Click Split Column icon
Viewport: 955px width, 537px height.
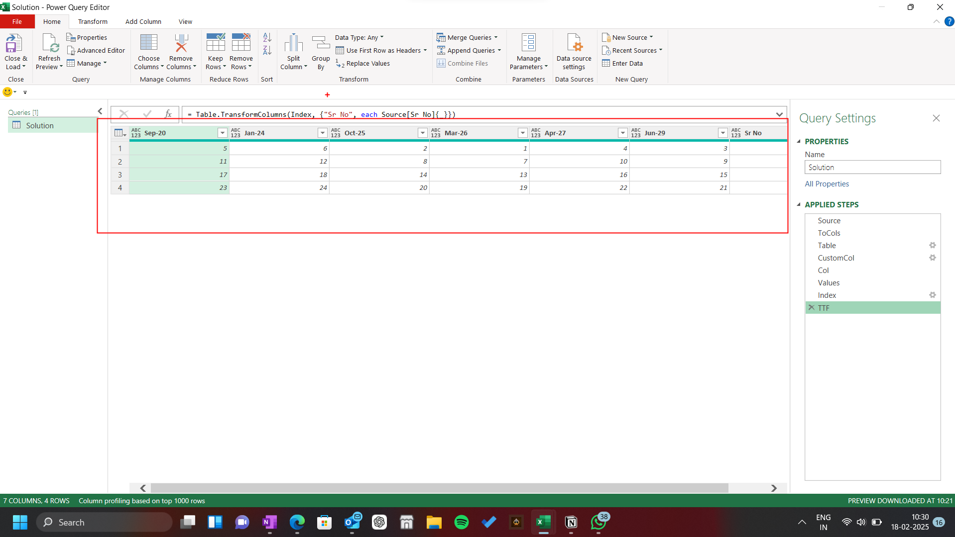(293, 43)
